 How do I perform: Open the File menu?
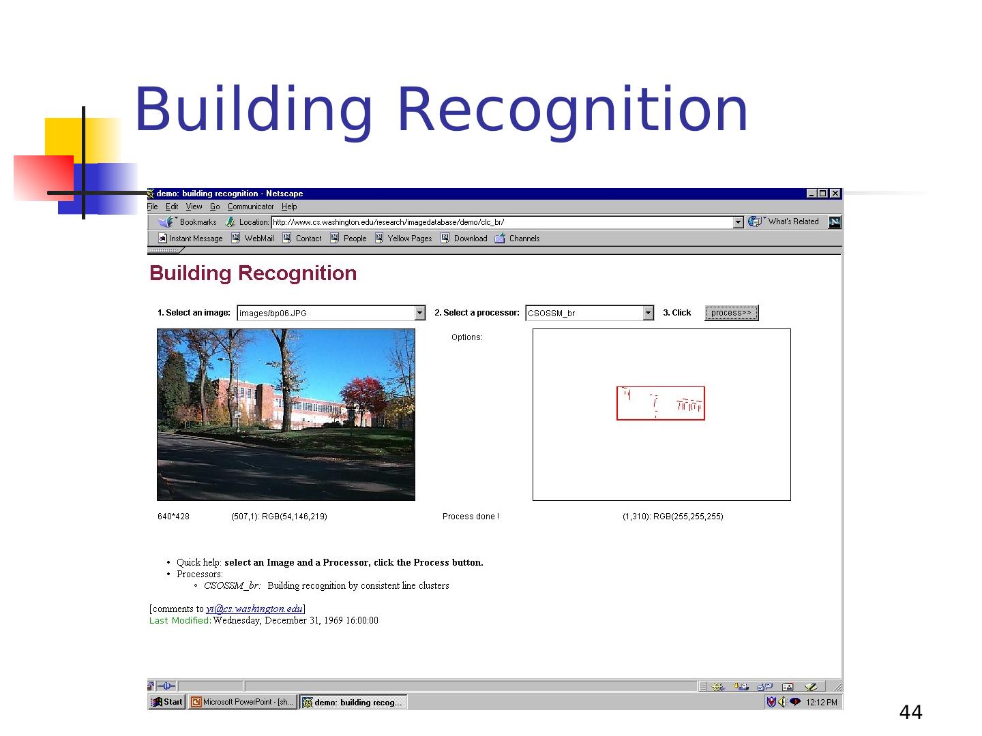(152, 206)
